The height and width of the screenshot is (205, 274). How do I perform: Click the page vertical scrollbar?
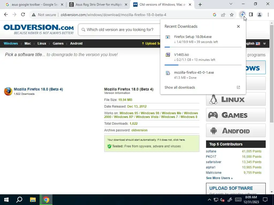(272, 73)
